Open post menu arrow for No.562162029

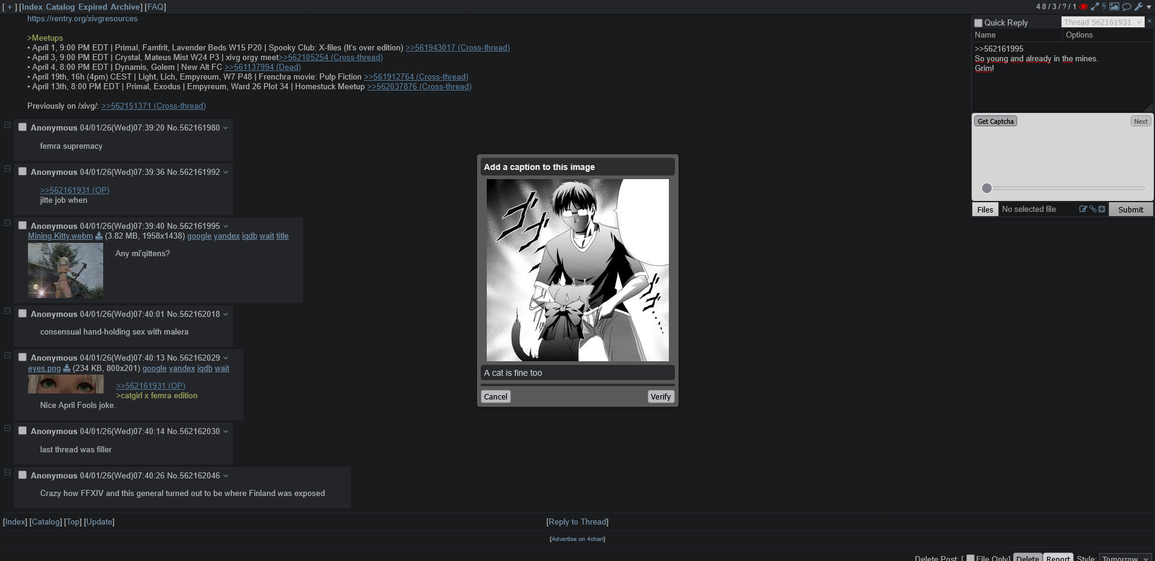[x=226, y=358]
